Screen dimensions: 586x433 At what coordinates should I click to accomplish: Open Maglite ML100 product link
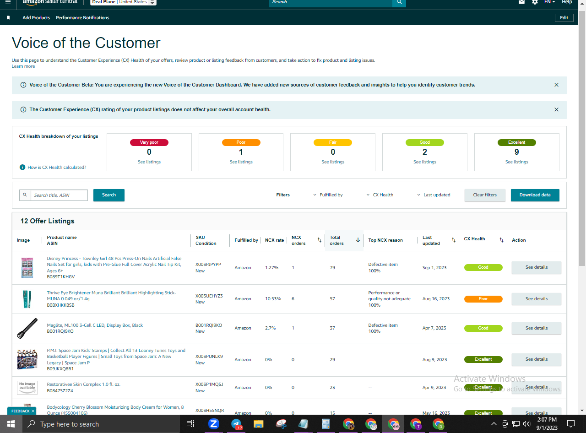pos(95,325)
